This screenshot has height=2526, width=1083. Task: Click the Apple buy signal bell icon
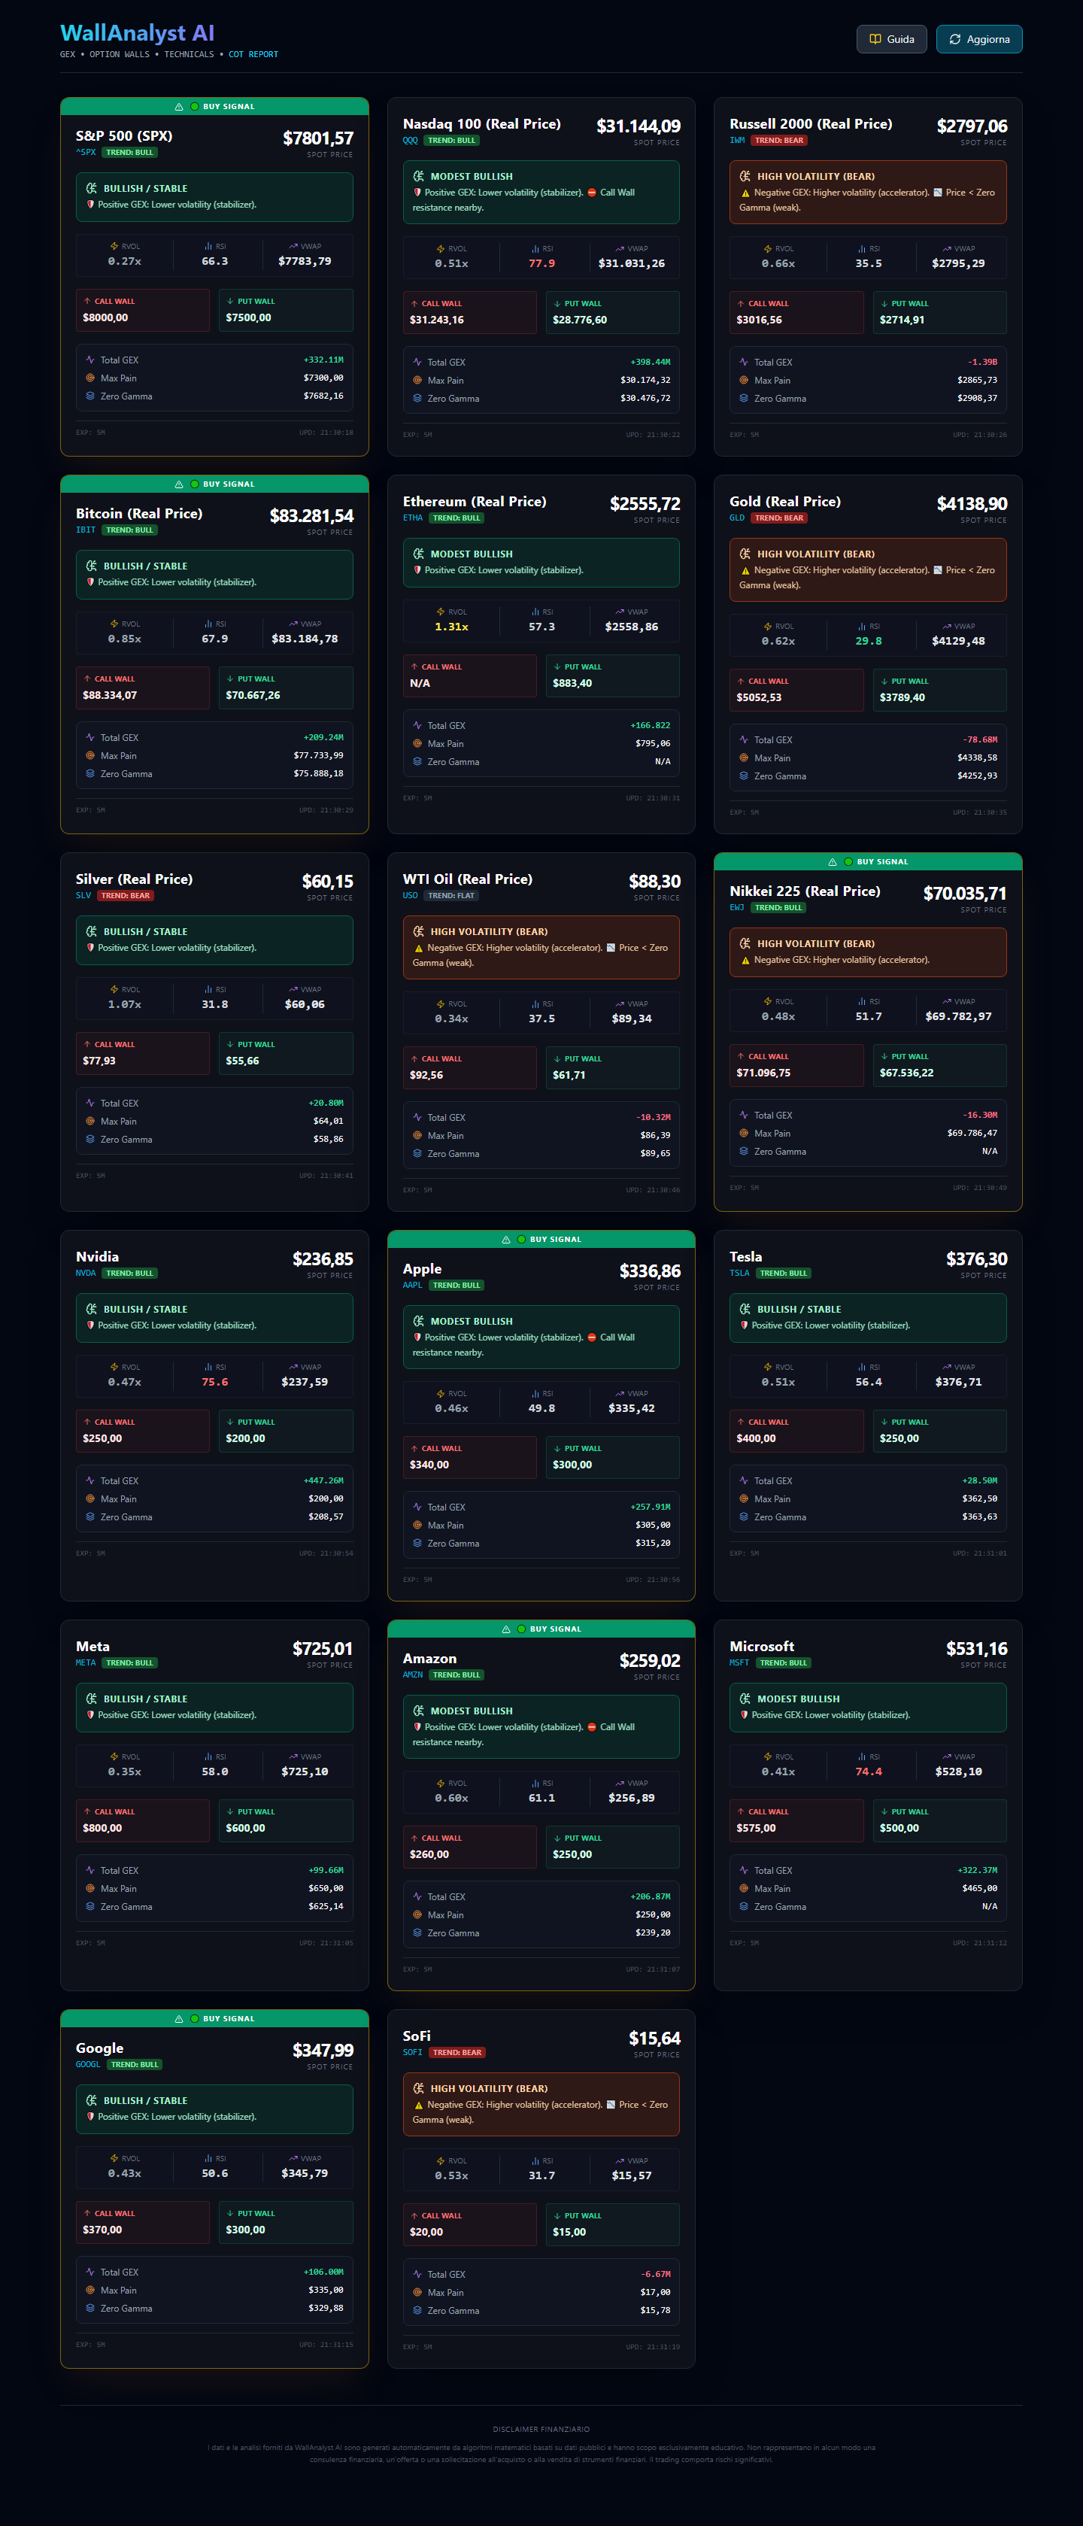(x=505, y=1240)
